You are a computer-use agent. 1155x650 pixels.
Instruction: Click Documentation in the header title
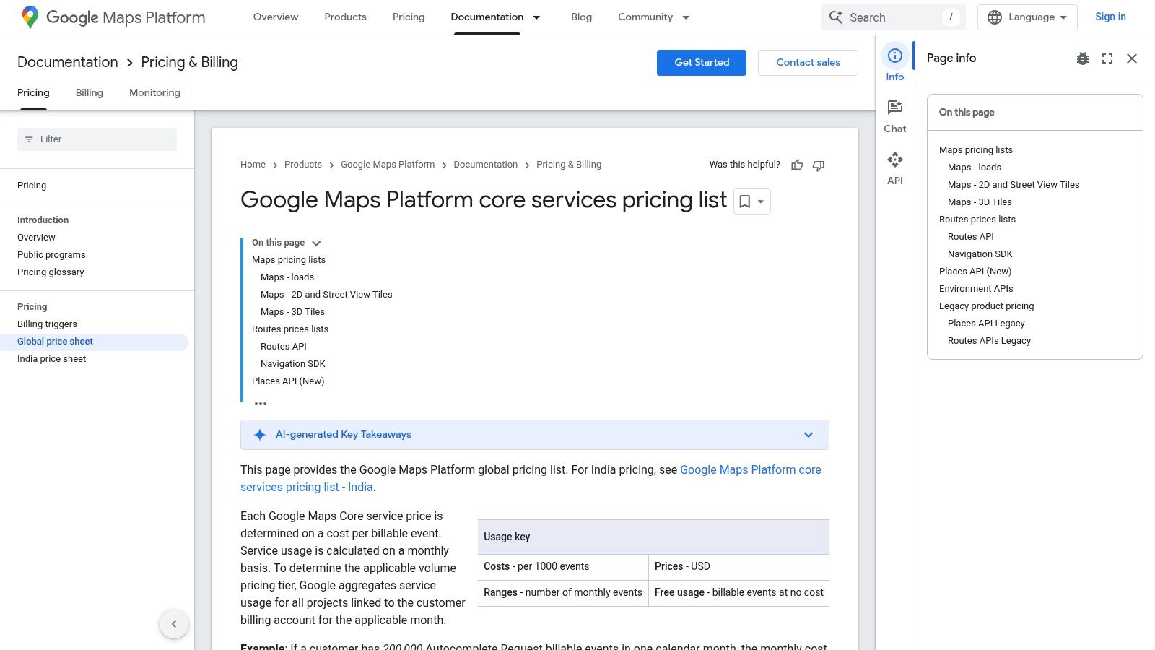click(68, 63)
